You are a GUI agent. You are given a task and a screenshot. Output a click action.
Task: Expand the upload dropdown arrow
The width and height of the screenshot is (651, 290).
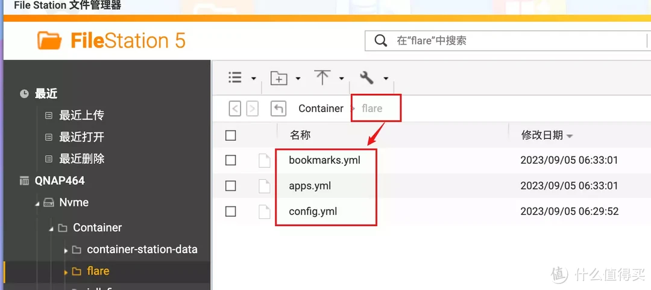pos(341,78)
